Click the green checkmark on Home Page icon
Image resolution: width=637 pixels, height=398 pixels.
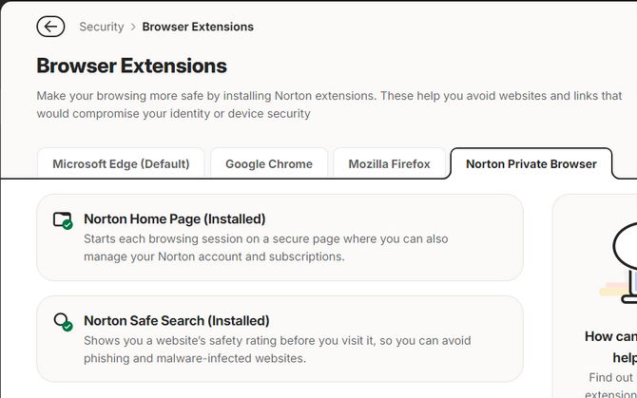68,225
